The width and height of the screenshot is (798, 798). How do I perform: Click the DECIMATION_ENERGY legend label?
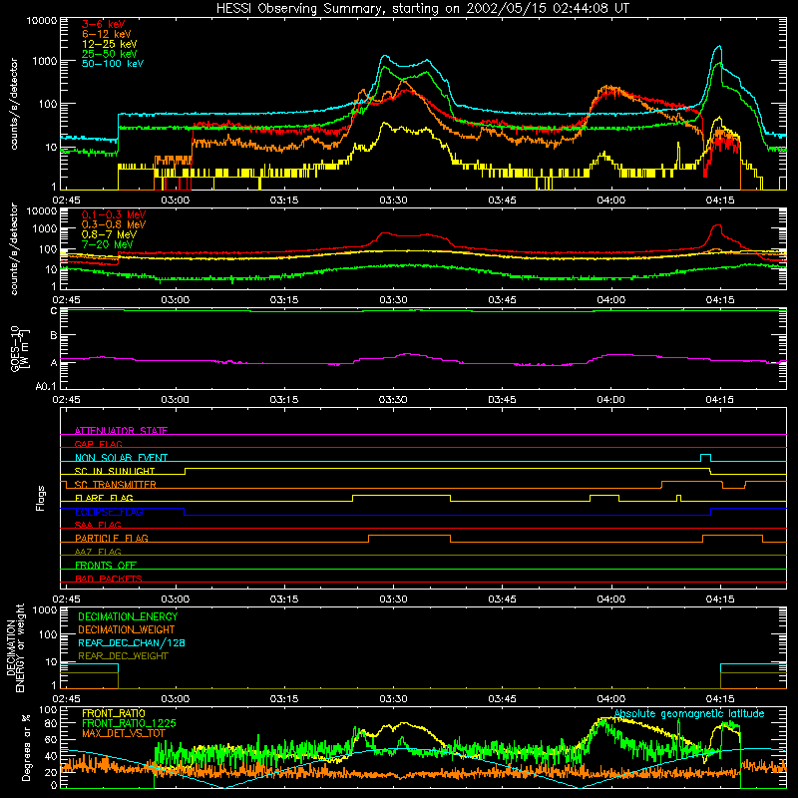pyautogui.click(x=128, y=616)
